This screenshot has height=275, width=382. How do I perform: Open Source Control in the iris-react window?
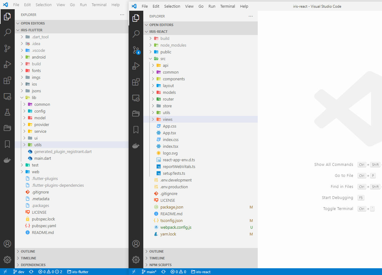pos(136,50)
